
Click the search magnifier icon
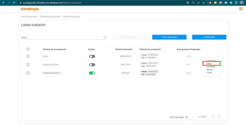click(105, 37)
